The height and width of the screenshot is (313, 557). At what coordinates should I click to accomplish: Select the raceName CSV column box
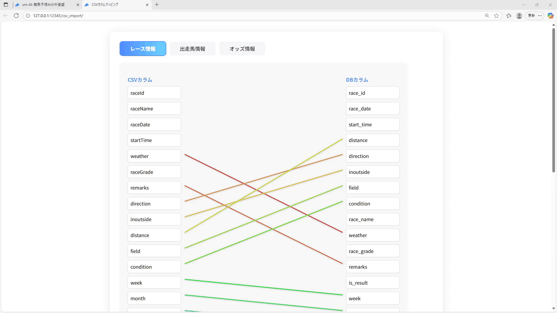154,109
